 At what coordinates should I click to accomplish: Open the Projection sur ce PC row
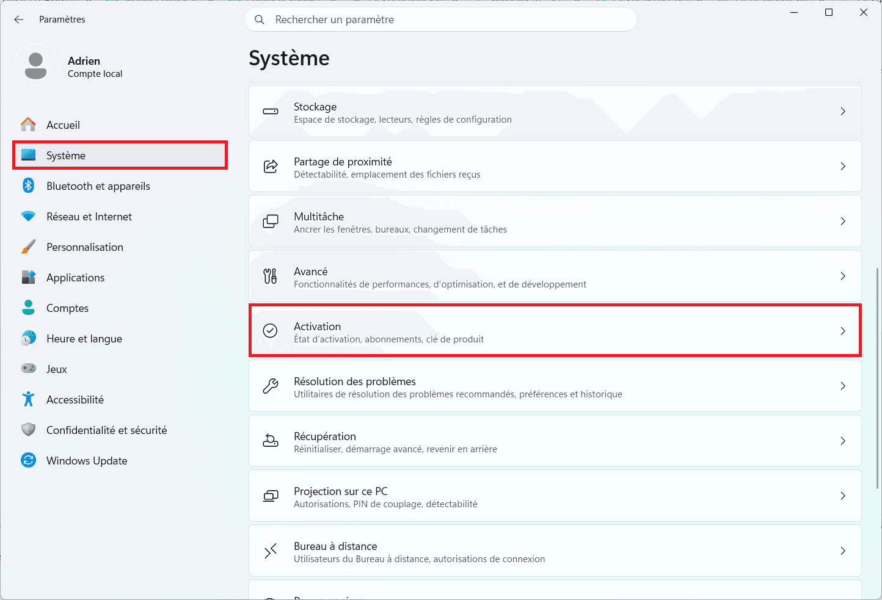pos(555,496)
